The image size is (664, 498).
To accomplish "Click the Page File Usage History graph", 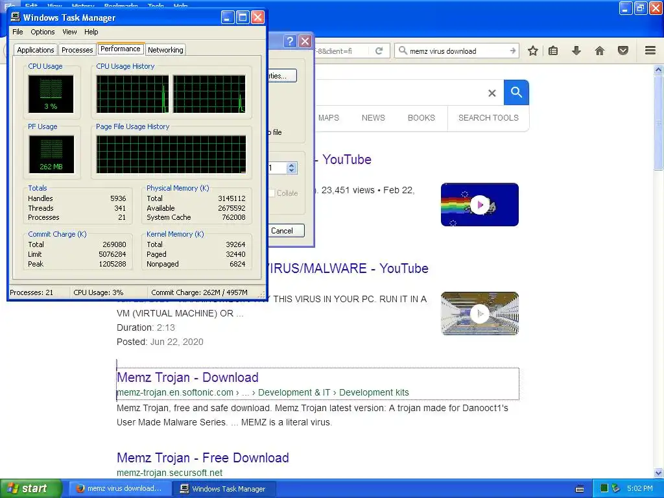I will coord(171,154).
